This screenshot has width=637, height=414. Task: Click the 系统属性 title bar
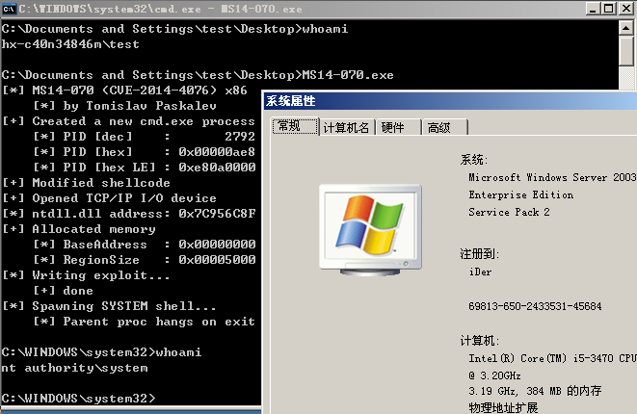coord(450,101)
